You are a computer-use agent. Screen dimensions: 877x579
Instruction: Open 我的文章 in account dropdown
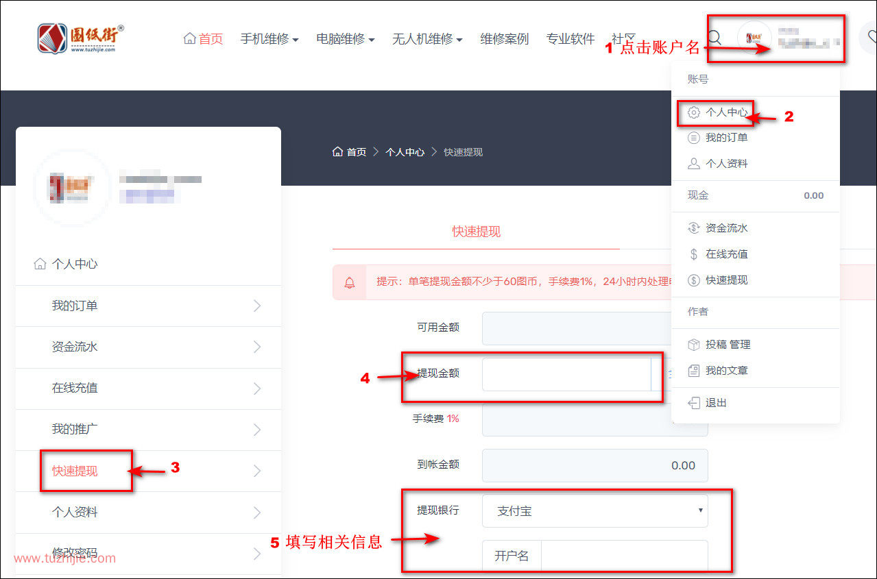coord(726,371)
